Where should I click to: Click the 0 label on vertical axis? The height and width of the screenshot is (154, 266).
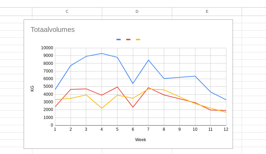52,125
